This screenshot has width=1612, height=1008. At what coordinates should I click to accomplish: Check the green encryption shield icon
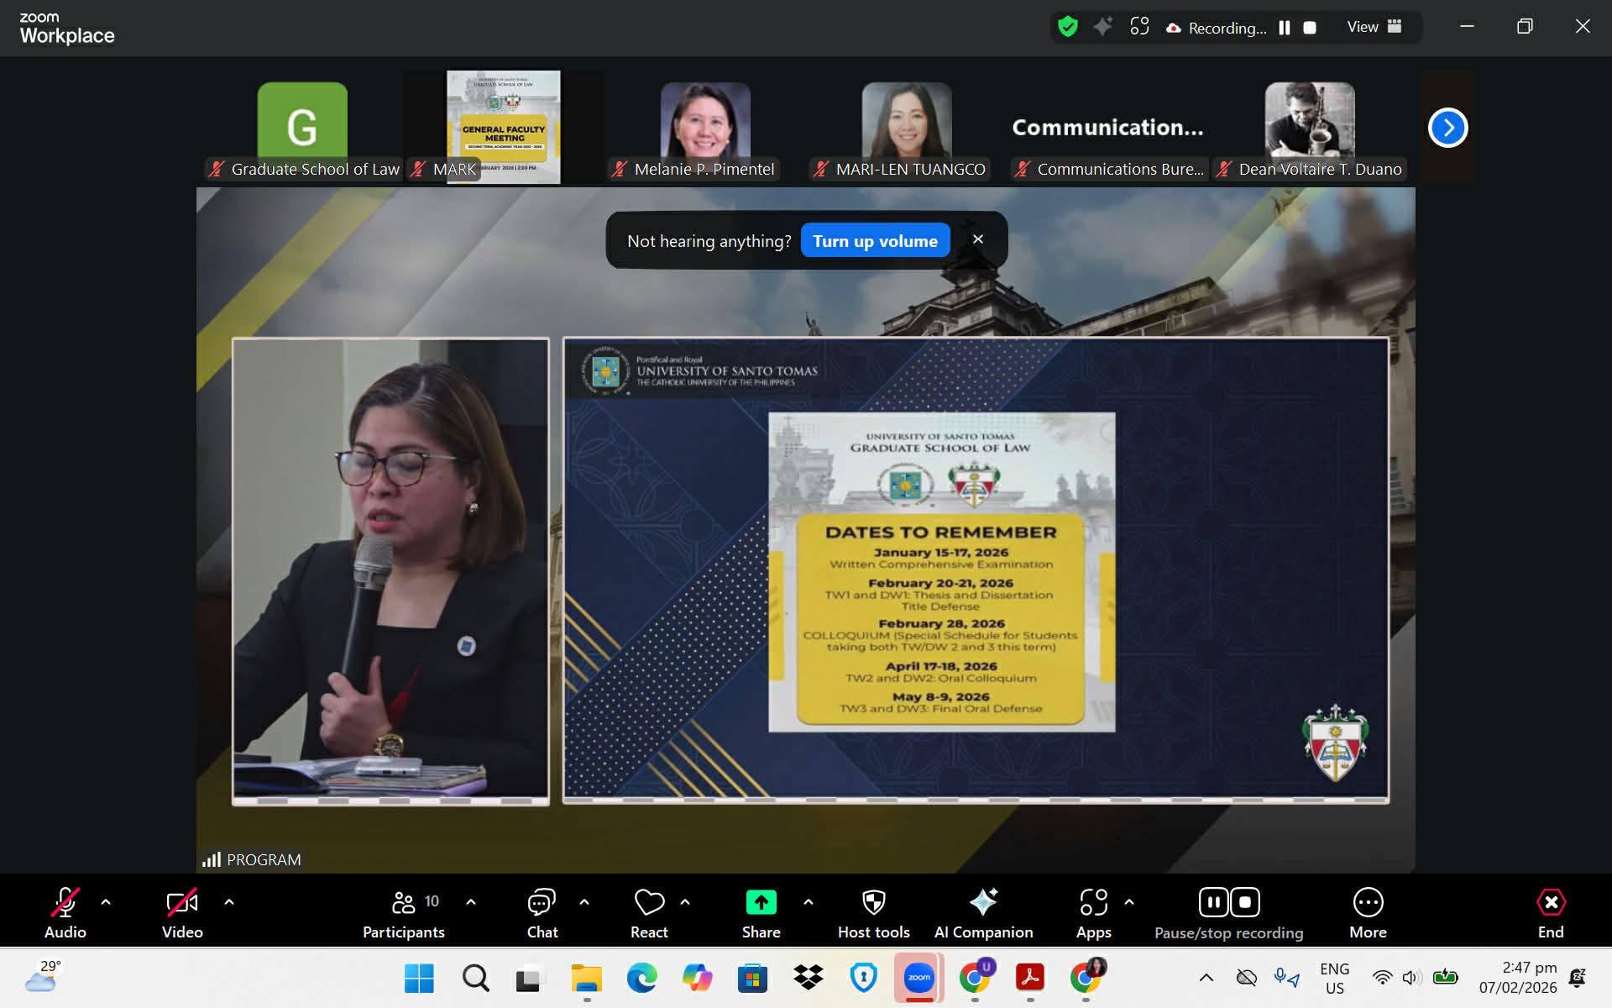point(1067,27)
